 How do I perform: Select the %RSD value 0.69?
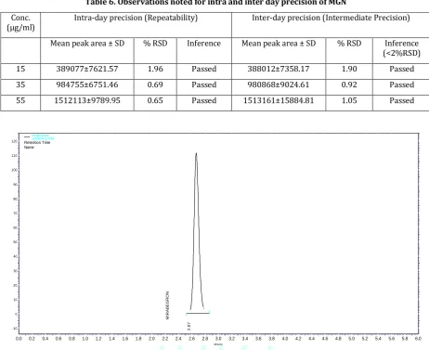pos(155,84)
